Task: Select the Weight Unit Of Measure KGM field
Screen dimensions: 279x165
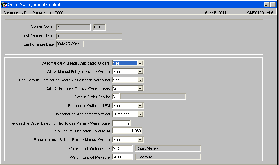Action: pos(122,157)
